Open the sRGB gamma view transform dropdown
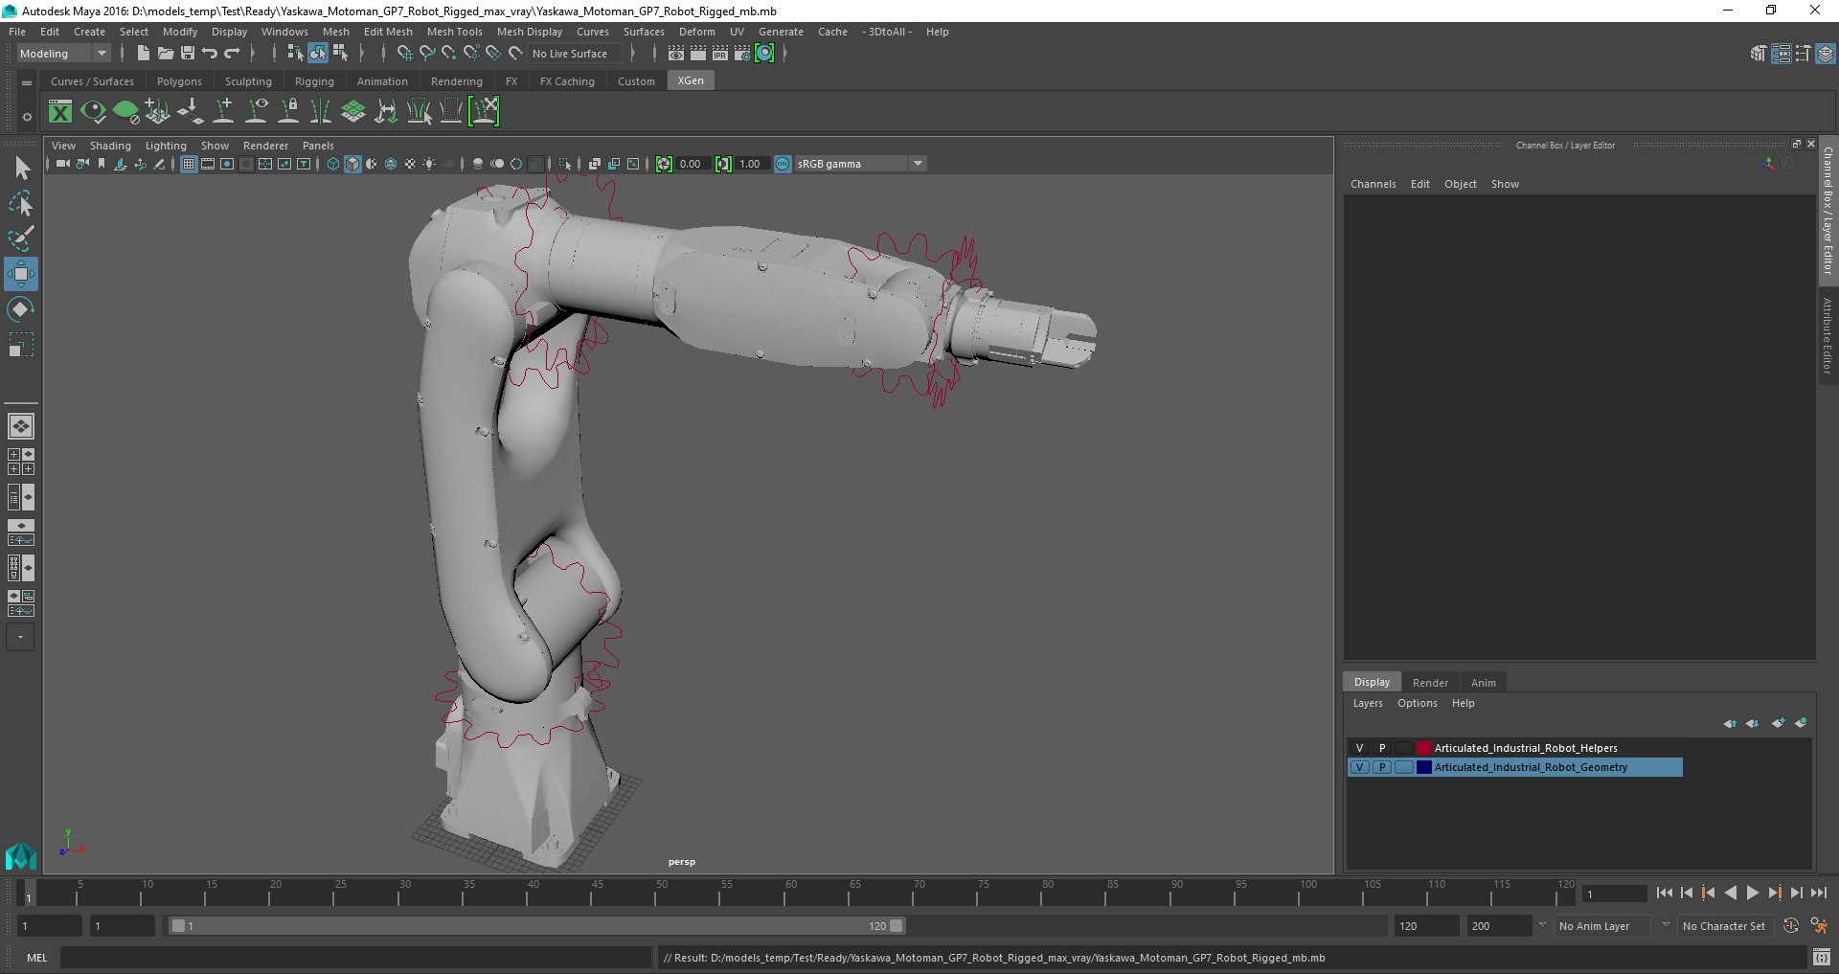 860,164
